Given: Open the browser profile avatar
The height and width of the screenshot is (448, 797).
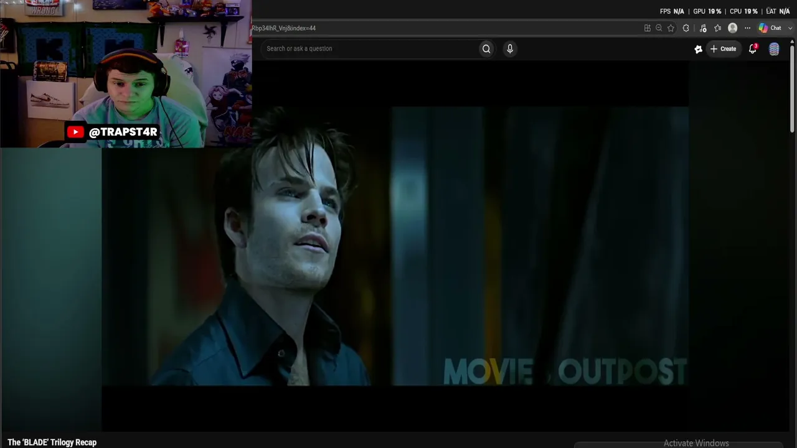Looking at the screenshot, I should (x=733, y=28).
